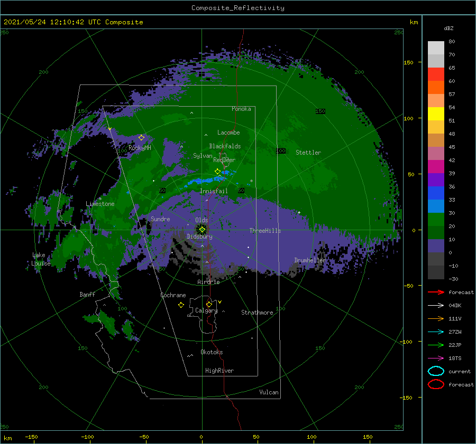Click the Vulcan city label
476x444 pixels.
(x=269, y=392)
